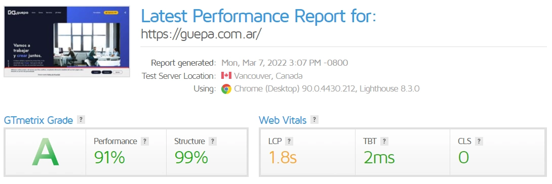Click the Web Vitals heading
The width and height of the screenshot is (552, 184).
point(283,120)
